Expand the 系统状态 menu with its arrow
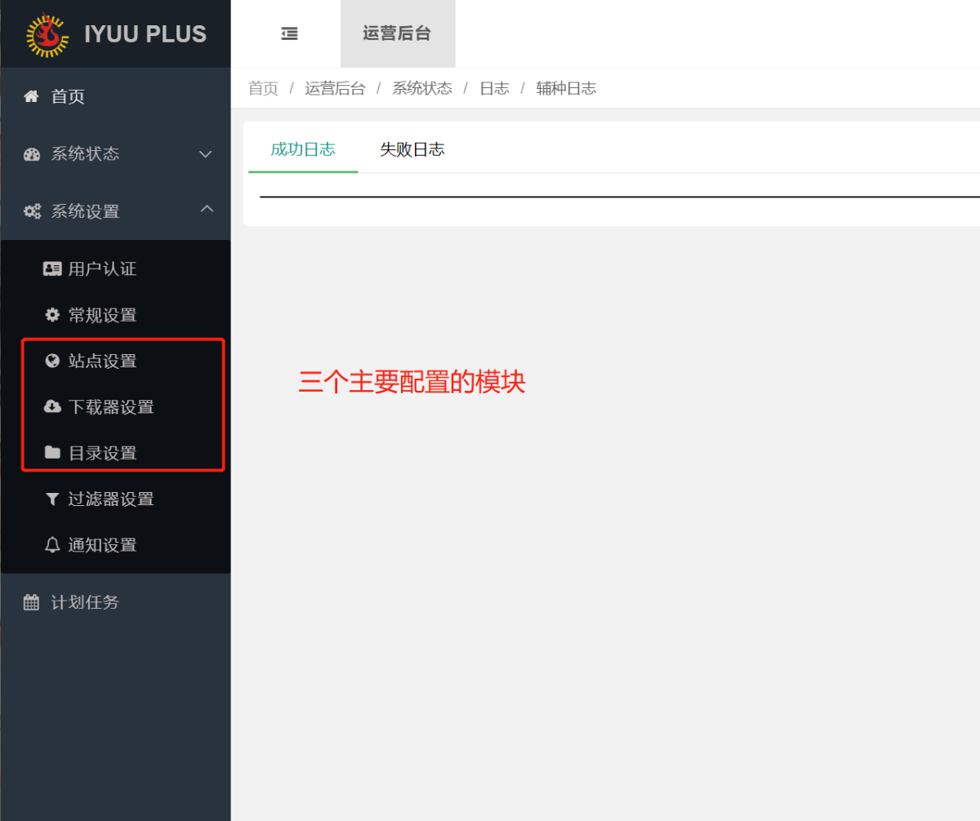This screenshot has width=980, height=821. point(206,153)
